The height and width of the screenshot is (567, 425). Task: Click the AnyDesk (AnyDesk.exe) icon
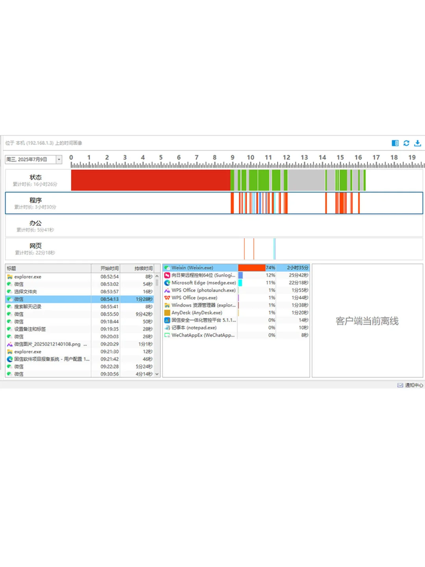pos(167,313)
